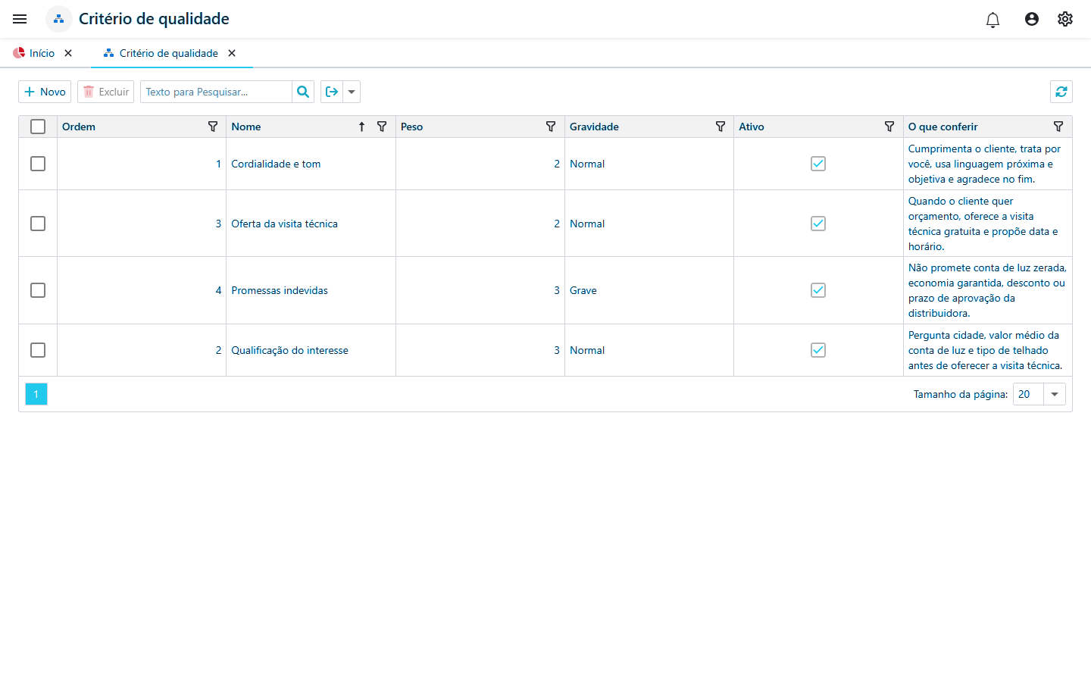Viewport: 1091px width, 682px height.
Task: Open the hamburger navigation menu
Action: point(20,19)
